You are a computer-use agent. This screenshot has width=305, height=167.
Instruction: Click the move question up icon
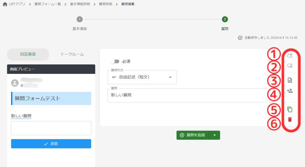tap(290, 55)
